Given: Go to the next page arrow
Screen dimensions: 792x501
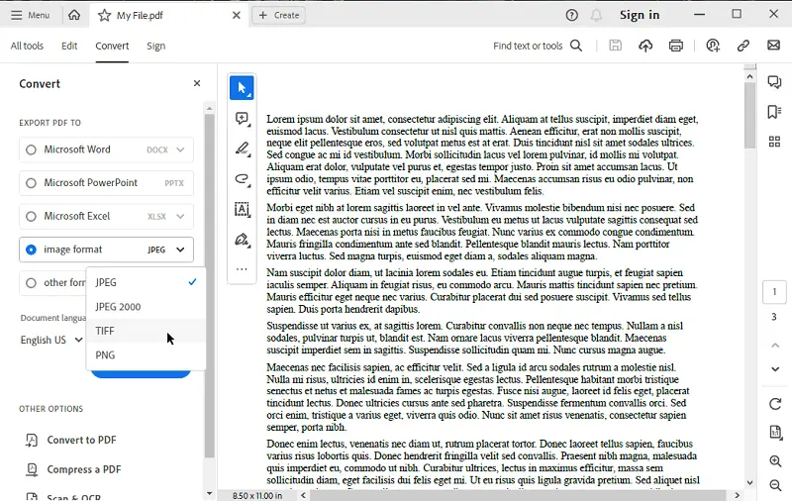Looking at the screenshot, I should (775, 369).
